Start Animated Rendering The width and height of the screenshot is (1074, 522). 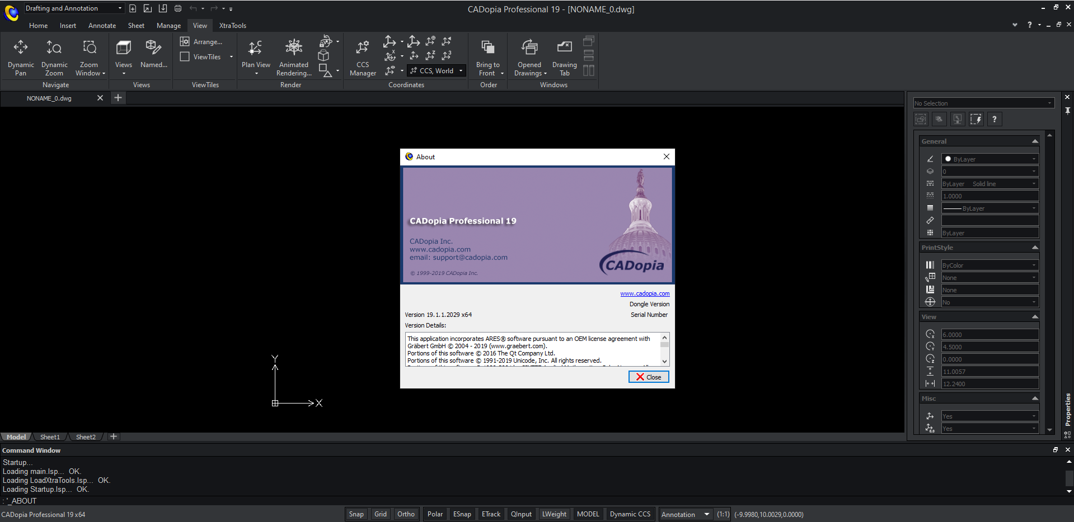click(293, 56)
